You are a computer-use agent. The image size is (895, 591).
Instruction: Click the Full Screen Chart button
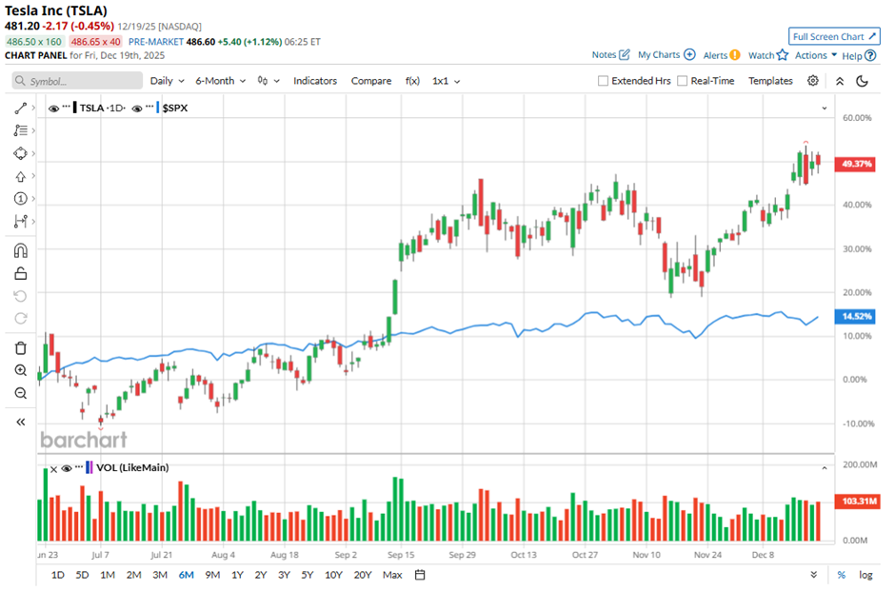833,36
